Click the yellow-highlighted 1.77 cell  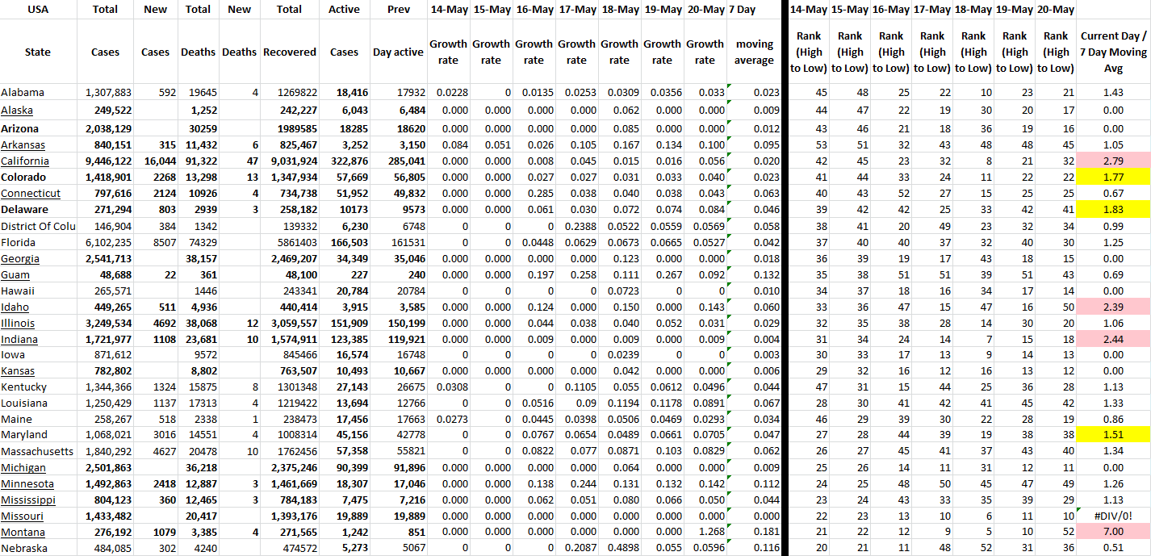(1113, 177)
